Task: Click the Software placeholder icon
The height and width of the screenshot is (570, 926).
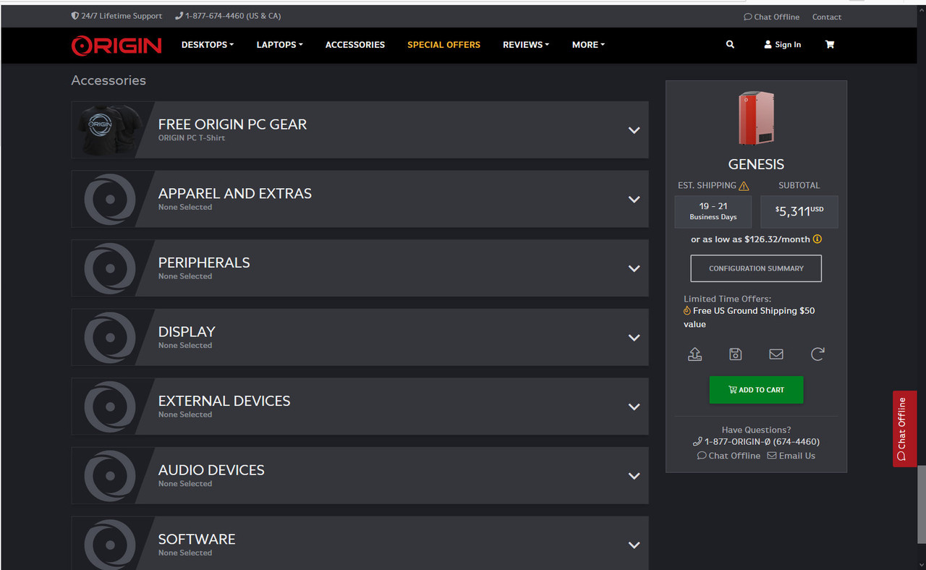Action: [x=110, y=545]
